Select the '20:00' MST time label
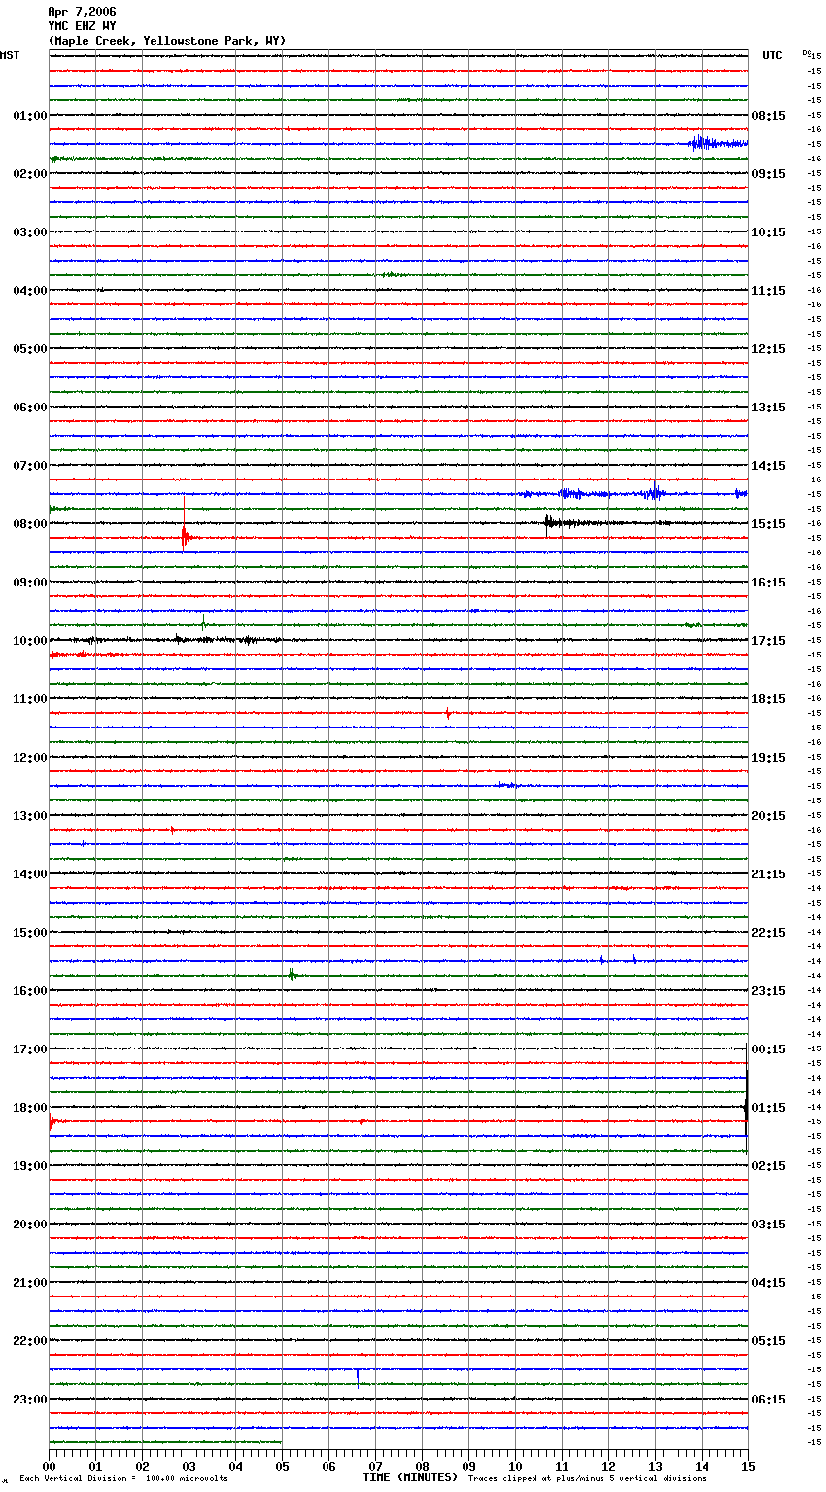 coord(30,1225)
